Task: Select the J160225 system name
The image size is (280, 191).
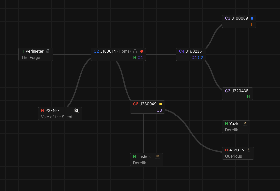Action: tap(194, 51)
